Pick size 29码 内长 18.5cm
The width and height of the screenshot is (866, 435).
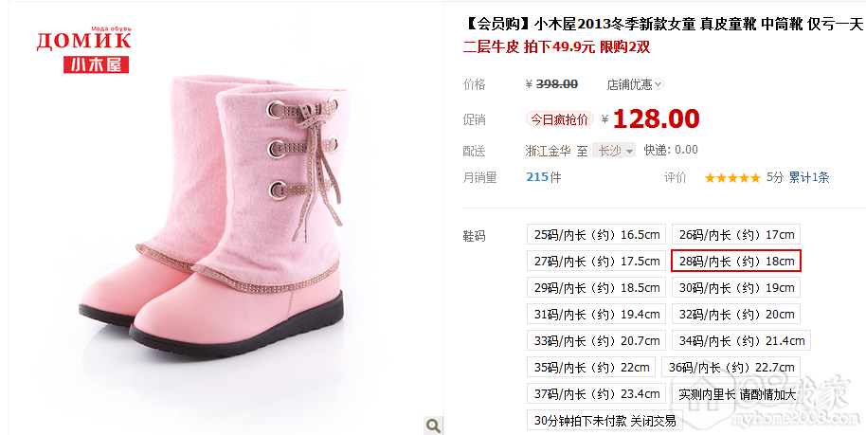[x=597, y=287]
